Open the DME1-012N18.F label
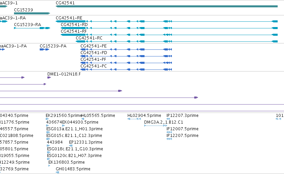The image size is (284, 174). 64,74
